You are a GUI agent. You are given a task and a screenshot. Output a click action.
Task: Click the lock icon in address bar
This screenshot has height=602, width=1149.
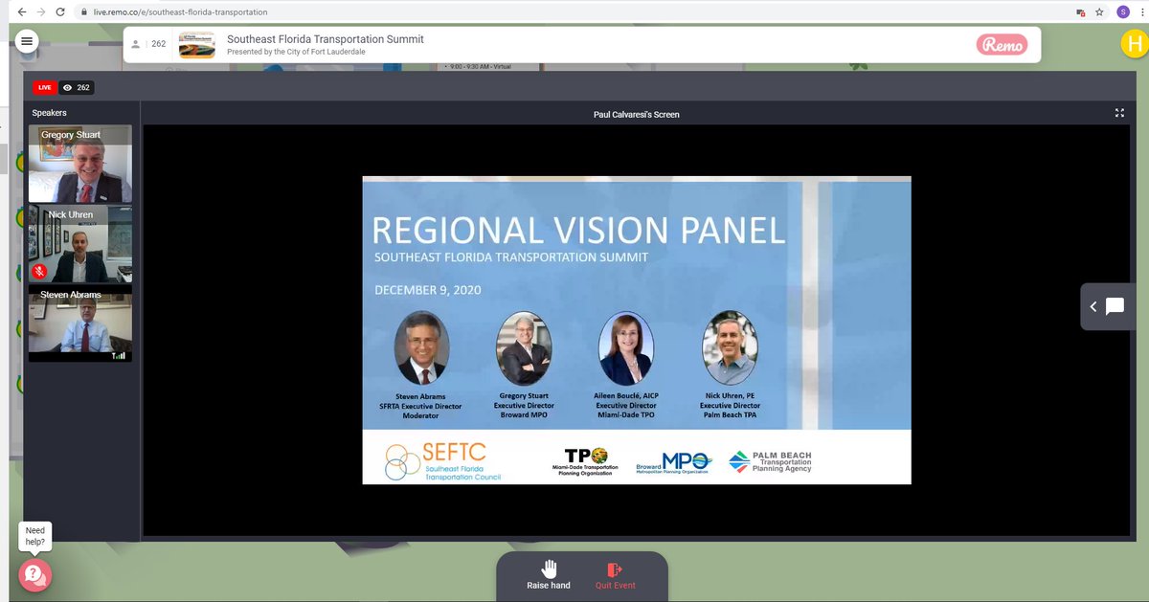pos(84,12)
